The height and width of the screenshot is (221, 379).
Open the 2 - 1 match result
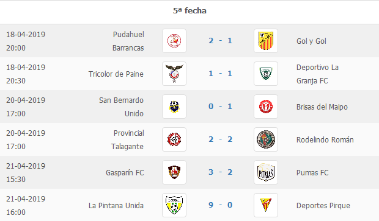[x=220, y=41]
